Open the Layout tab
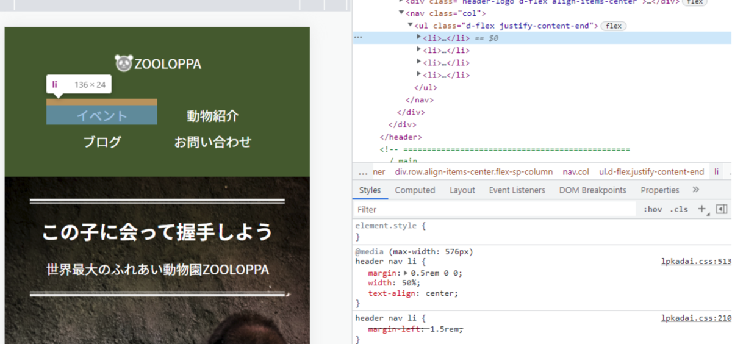732x344 pixels. [462, 190]
